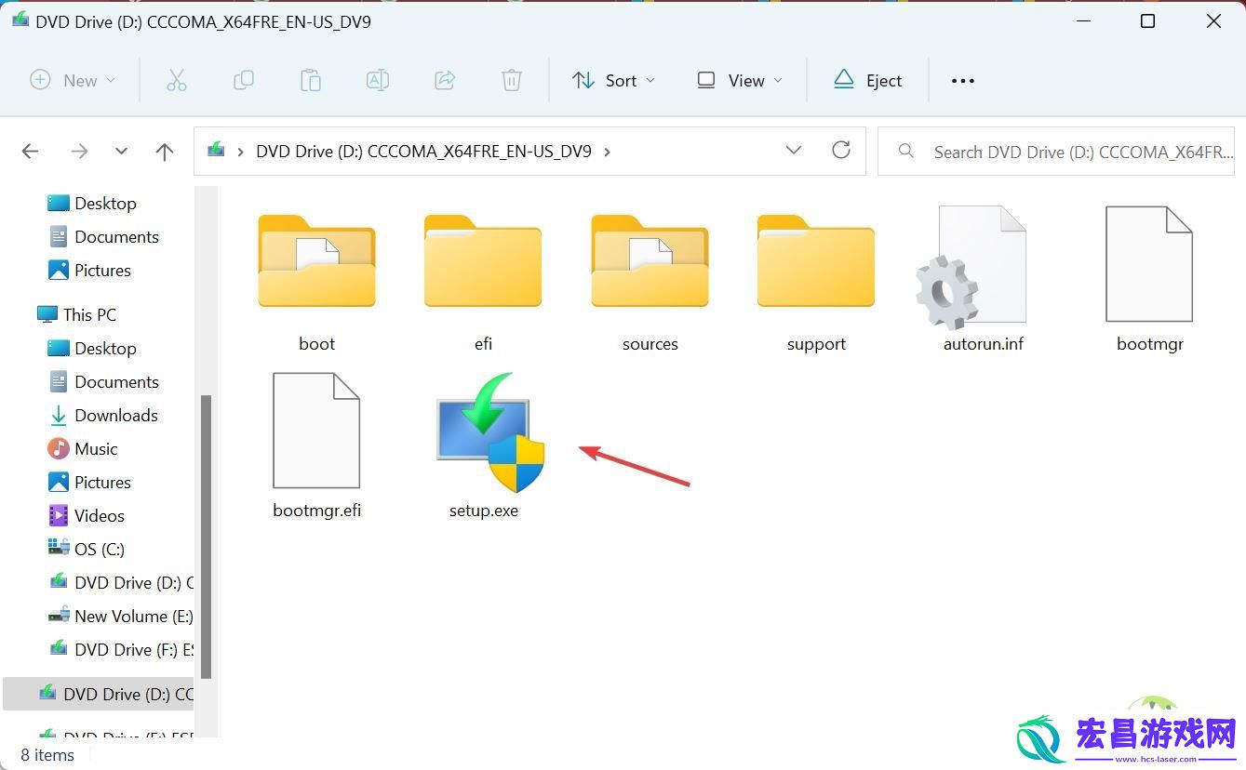Open Pictures under quick access
The width and height of the screenshot is (1246, 770).
click(89, 270)
